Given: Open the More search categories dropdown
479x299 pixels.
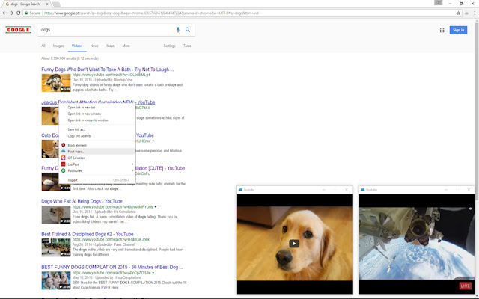Looking at the screenshot, I should coord(126,46).
